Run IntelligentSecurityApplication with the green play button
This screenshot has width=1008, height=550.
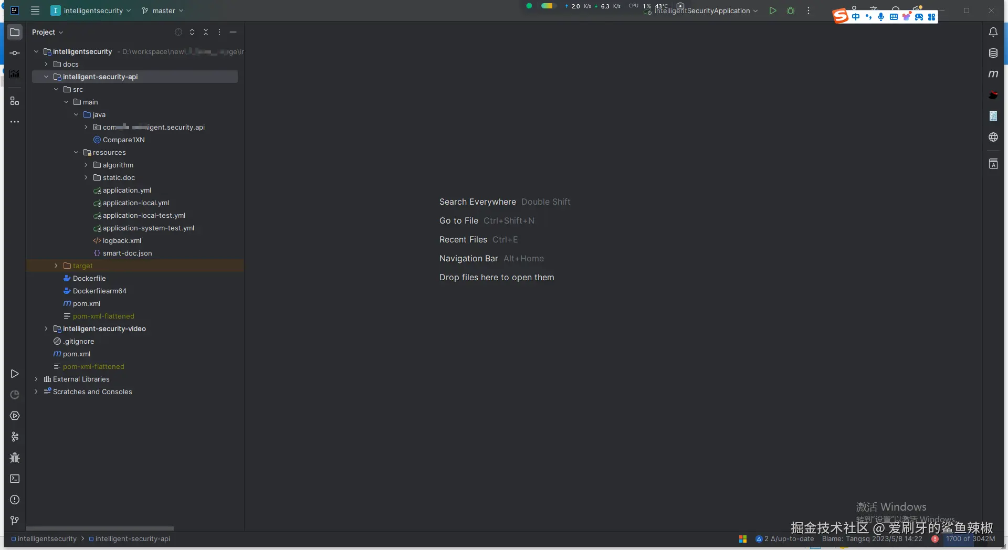pos(773,10)
